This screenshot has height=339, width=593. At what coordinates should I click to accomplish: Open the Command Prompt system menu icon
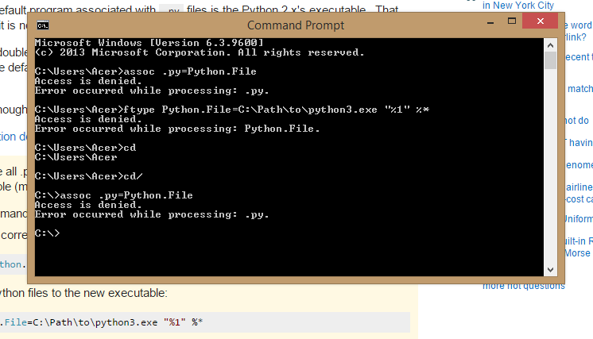(x=43, y=25)
